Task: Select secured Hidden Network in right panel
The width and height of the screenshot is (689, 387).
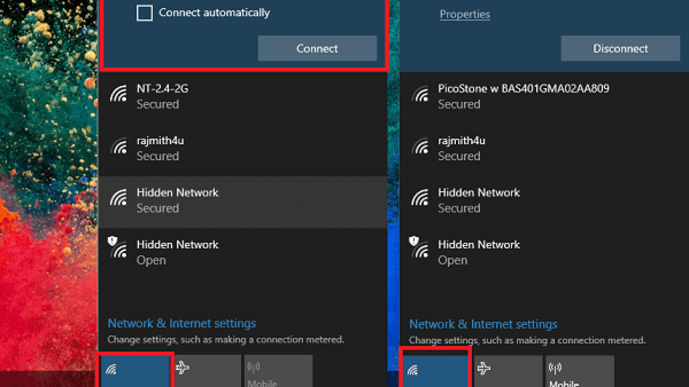Action: pos(544,200)
